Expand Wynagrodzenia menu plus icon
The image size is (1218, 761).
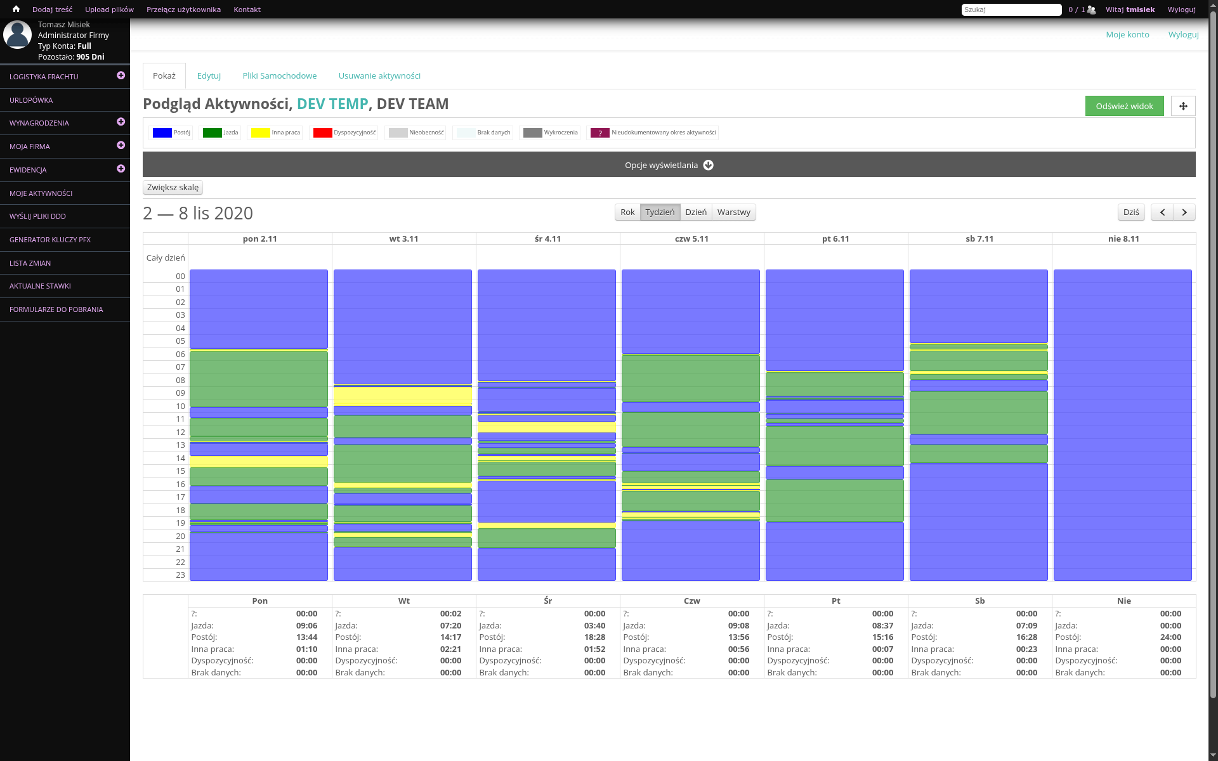click(121, 122)
